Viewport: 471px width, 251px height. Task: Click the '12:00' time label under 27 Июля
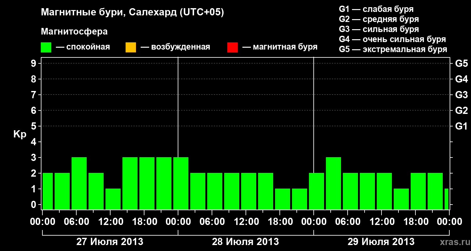(x=110, y=222)
